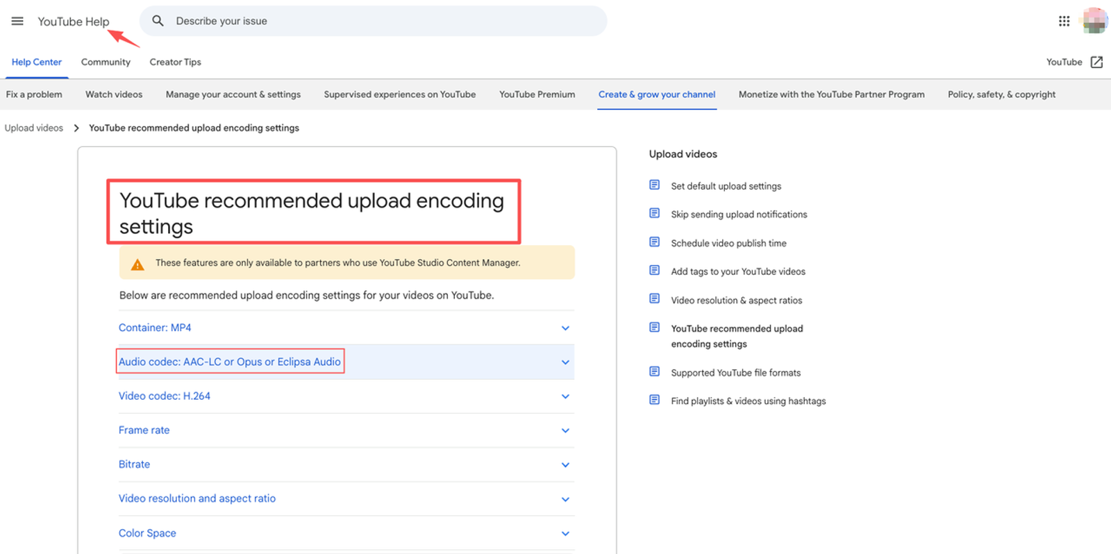1111x554 pixels.
Task: Switch to the Help Center tab
Action: (x=37, y=62)
